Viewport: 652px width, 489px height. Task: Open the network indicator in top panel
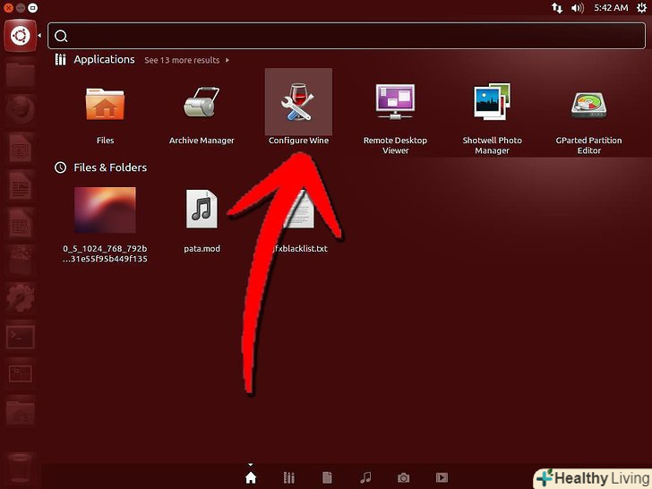(557, 8)
